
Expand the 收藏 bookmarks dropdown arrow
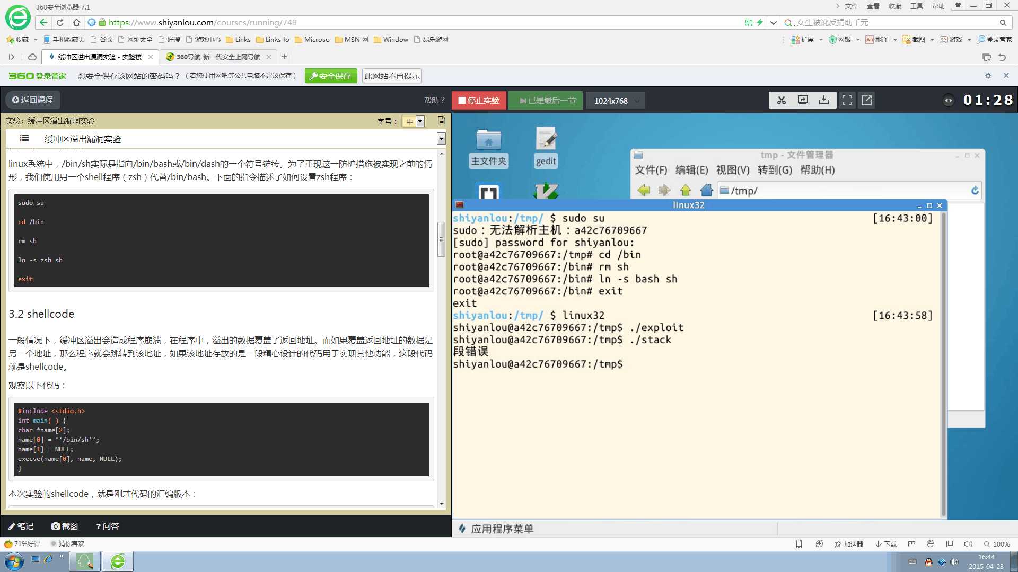click(x=36, y=40)
